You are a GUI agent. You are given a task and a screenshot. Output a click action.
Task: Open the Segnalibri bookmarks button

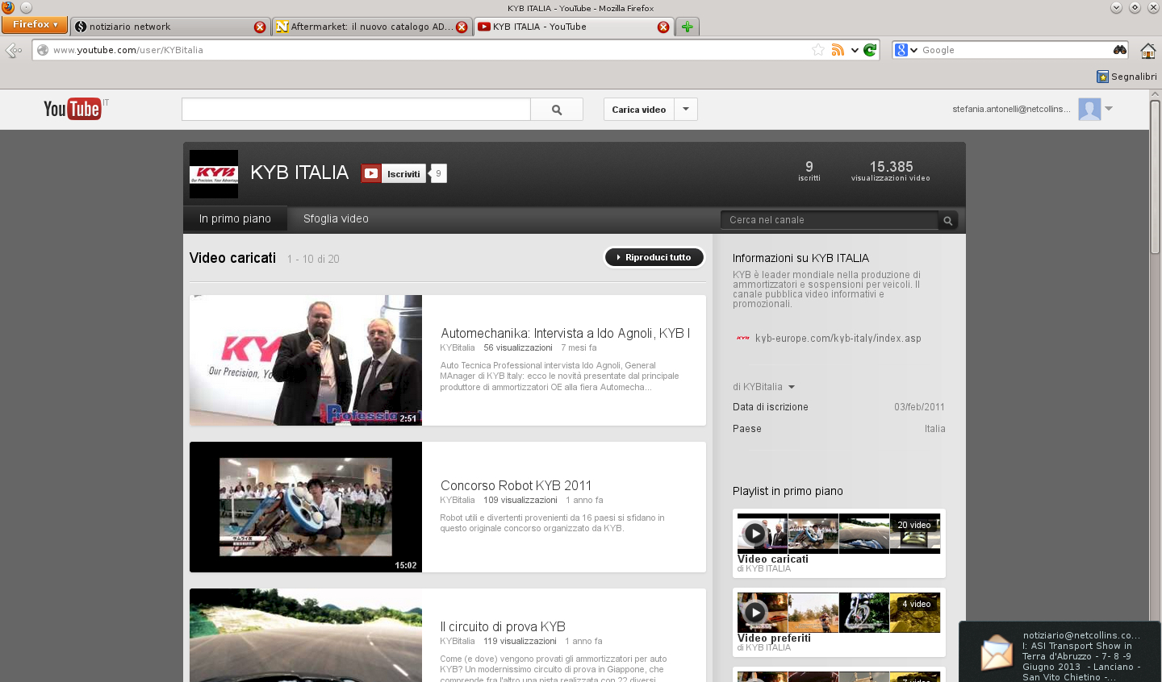pos(1126,77)
